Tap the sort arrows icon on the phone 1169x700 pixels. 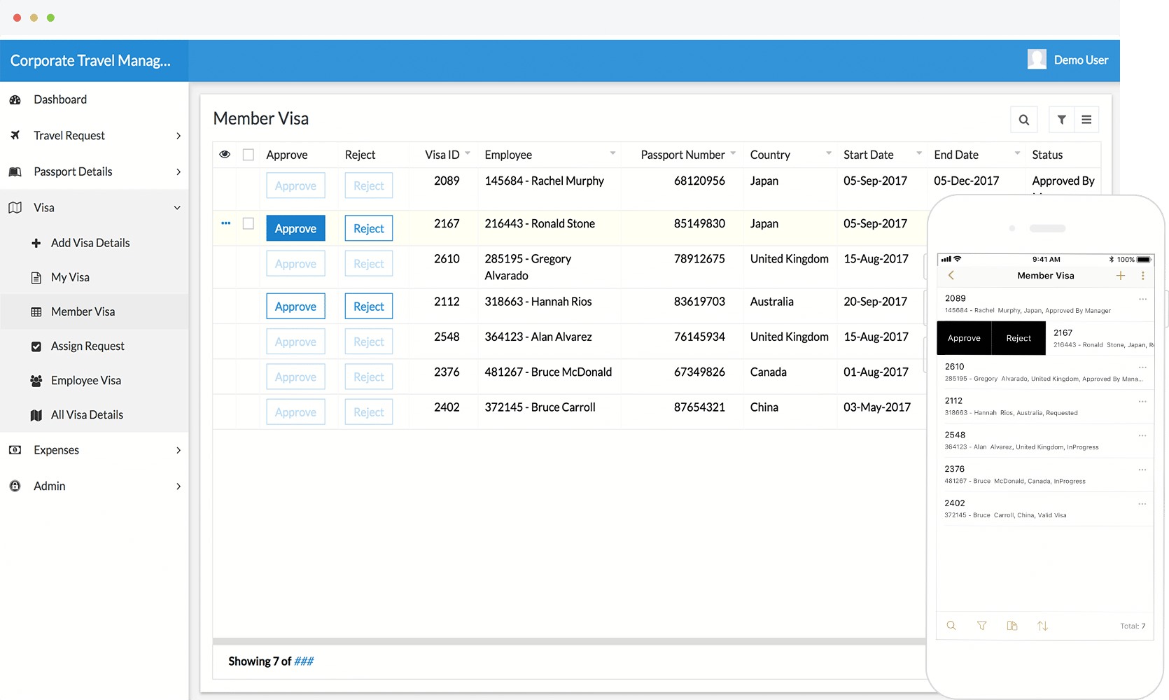point(1043,625)
